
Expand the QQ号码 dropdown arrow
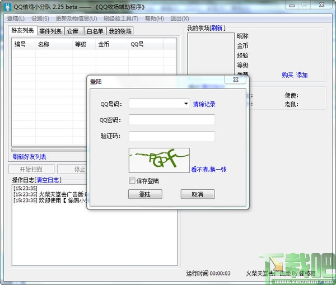pyautogui.click(x=186, y=104)
